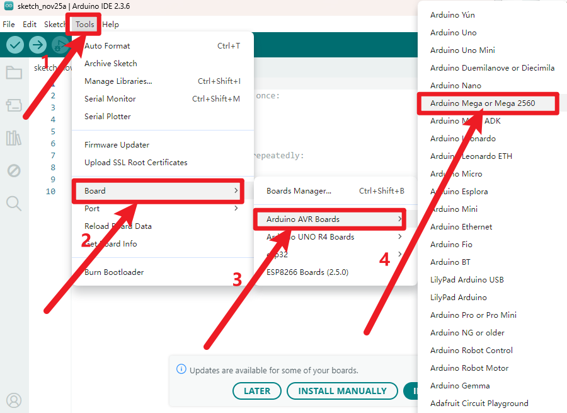The image size is (567, 413).
Task: Click the Verify checkmark button
Action: pos(15,45)
